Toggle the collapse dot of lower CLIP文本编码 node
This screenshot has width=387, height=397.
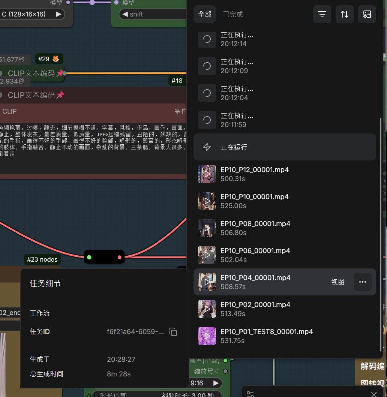(x=1, y=95)
